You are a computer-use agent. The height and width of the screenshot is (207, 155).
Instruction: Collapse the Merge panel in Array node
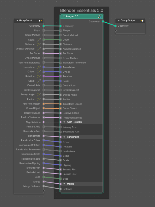click(64, 184)
